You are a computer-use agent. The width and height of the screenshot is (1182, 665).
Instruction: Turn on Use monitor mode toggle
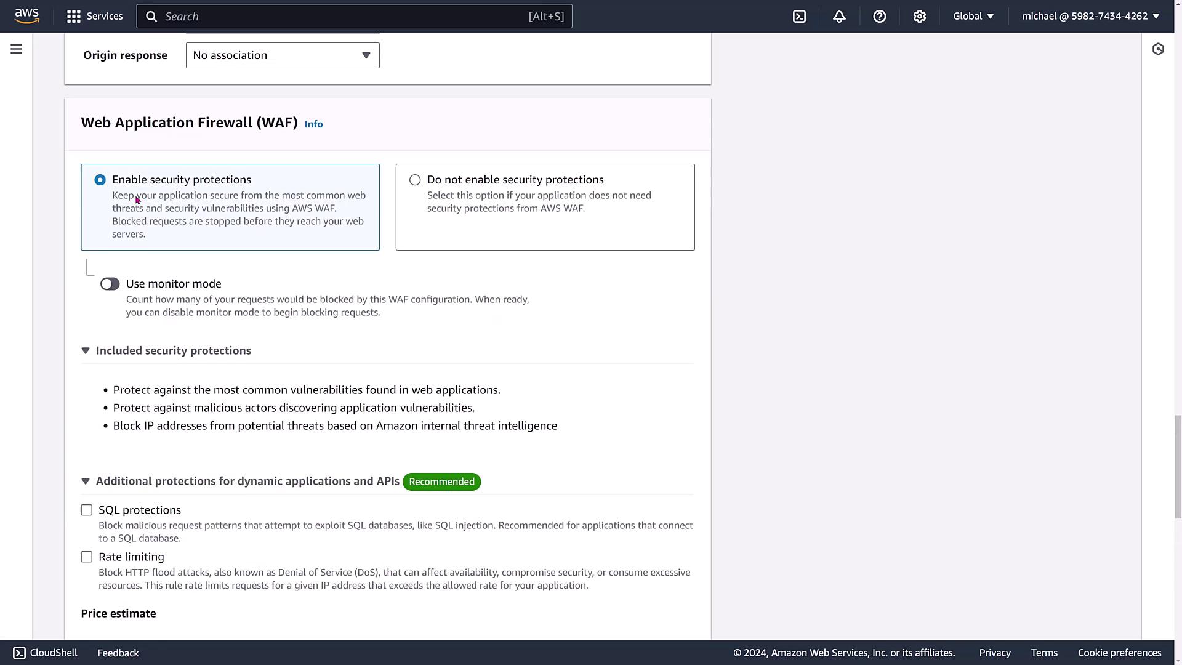pos(110,284)
